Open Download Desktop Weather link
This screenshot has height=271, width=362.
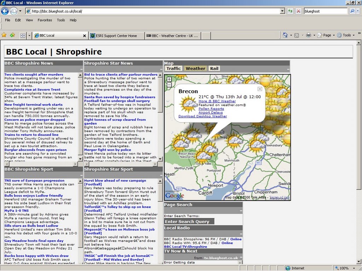pyautogui.click(x=203, y=116)
